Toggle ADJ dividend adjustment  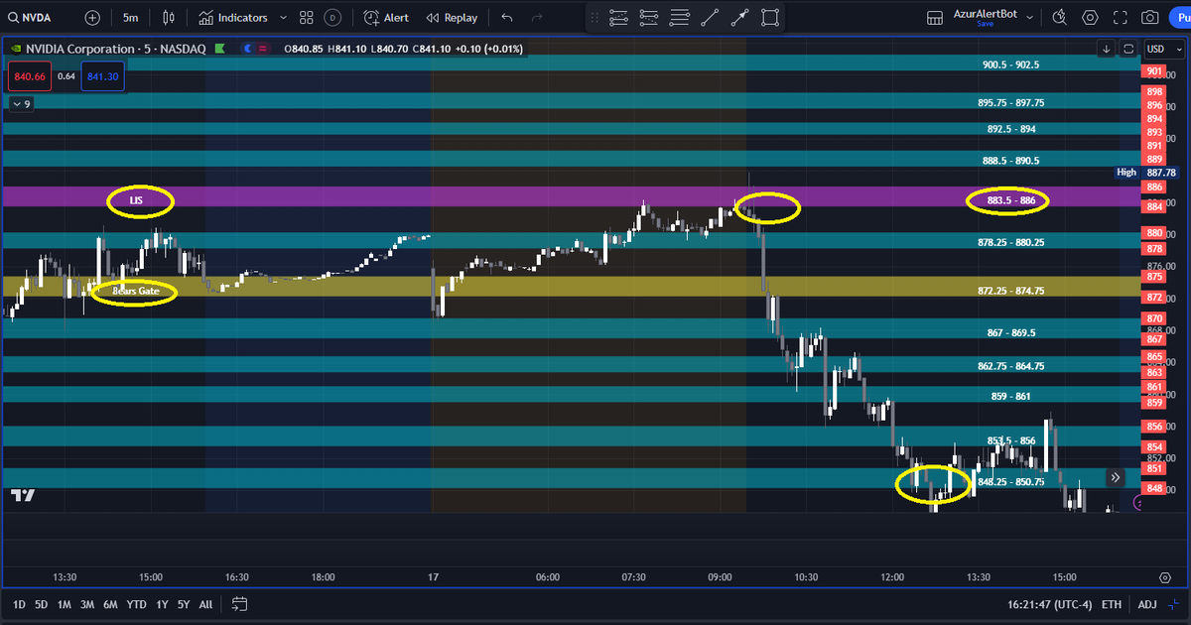(x=1148, y=604)
